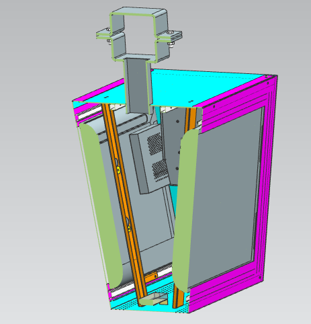This screenshot has height=324, width=311.
Task: Select the small open channel piece at the bottom
Action: click(x=153, y=300)
